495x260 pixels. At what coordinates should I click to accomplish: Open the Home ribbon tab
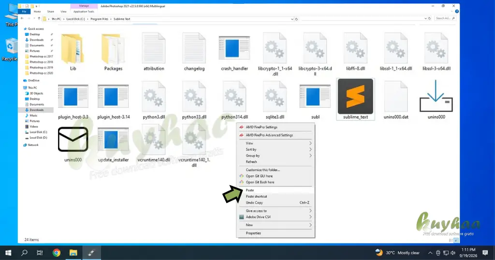pyautogui.click(x=37, y=12)
